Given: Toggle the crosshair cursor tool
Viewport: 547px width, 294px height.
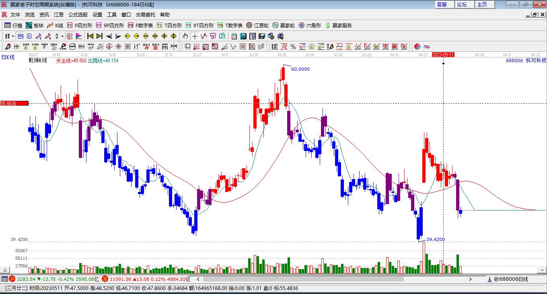Looking at the screenshot, I should tap(195, 36).
